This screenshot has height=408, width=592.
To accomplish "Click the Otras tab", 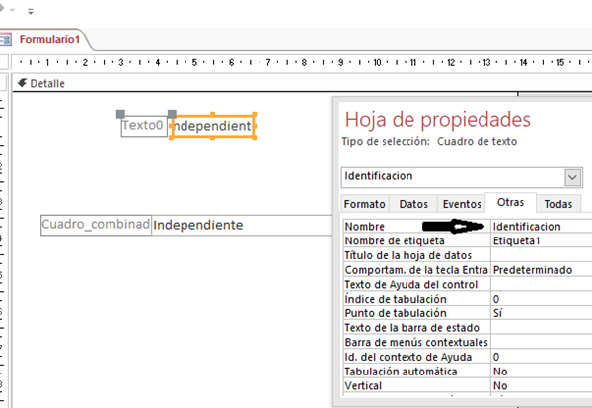I will point(510,204).
